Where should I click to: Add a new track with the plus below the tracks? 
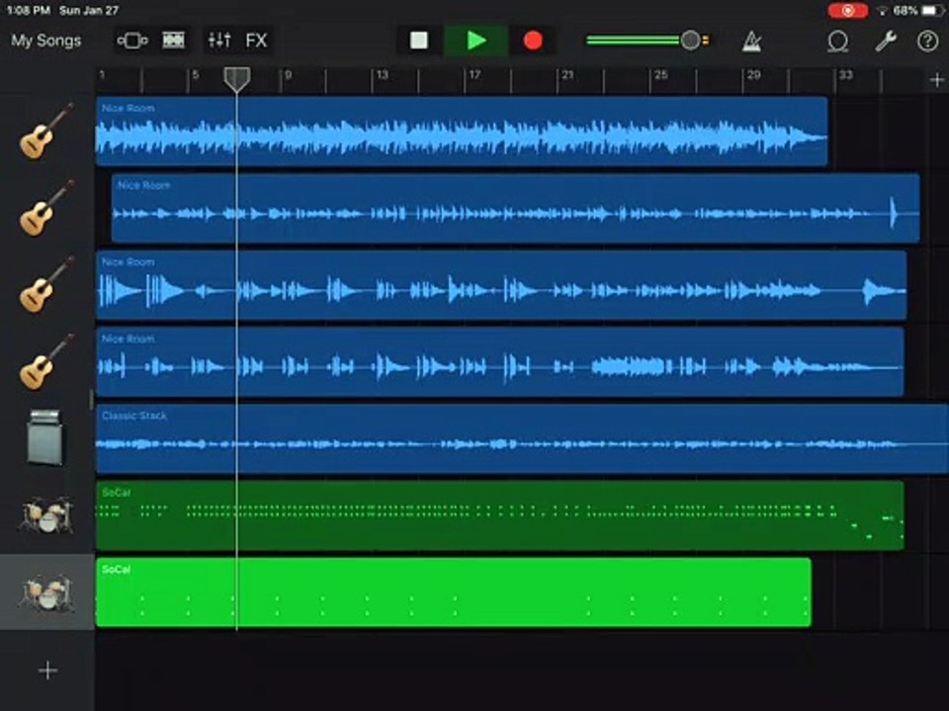tap(47, 671)
